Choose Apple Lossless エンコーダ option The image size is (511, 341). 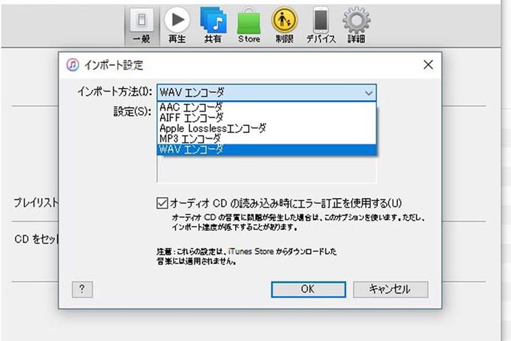[267, 128]
